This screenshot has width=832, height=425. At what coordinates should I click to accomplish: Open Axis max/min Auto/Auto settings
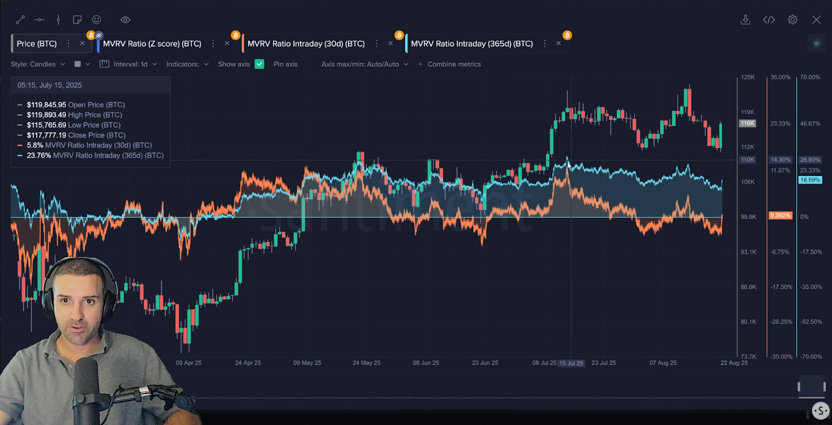[365, 64]
